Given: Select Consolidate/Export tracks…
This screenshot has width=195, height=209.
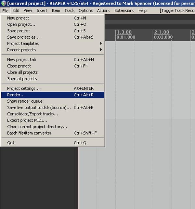Looking at the screenshot, I should 53,114.
